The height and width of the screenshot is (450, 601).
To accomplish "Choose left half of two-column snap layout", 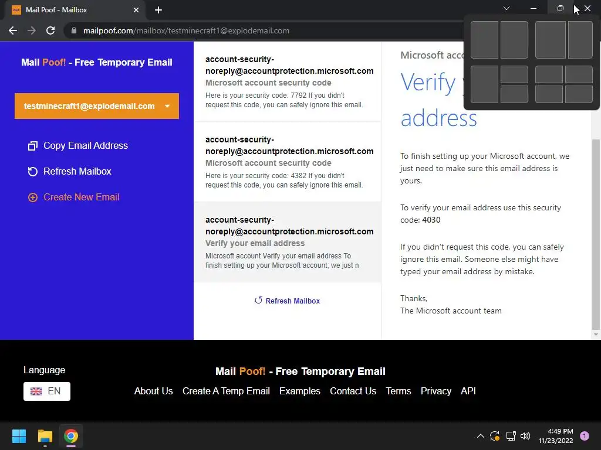I will tap(484, 40).
